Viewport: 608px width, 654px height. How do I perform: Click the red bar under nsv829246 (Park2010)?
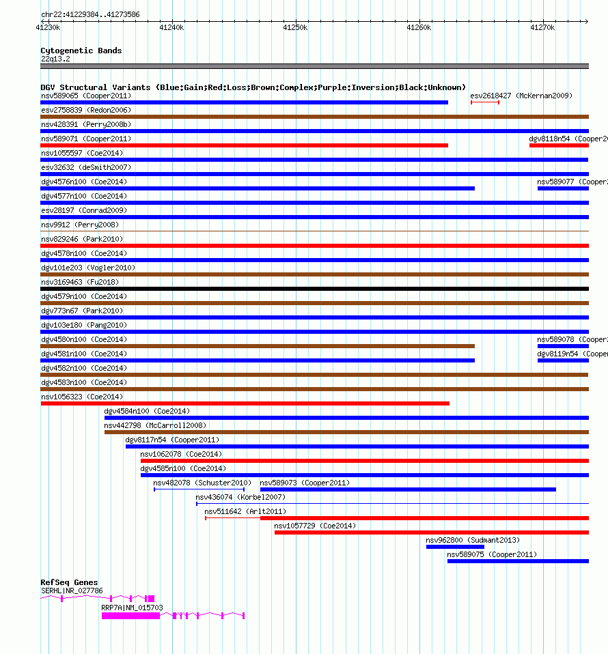315,246
